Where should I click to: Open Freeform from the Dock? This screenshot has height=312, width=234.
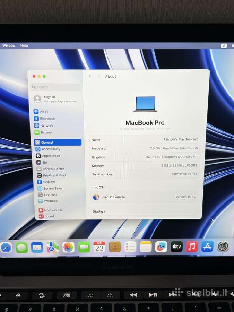click(161, 247)
